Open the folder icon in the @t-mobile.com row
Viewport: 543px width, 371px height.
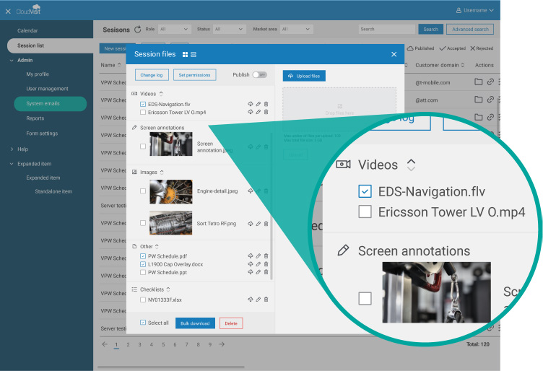click(x=478, y=82)
